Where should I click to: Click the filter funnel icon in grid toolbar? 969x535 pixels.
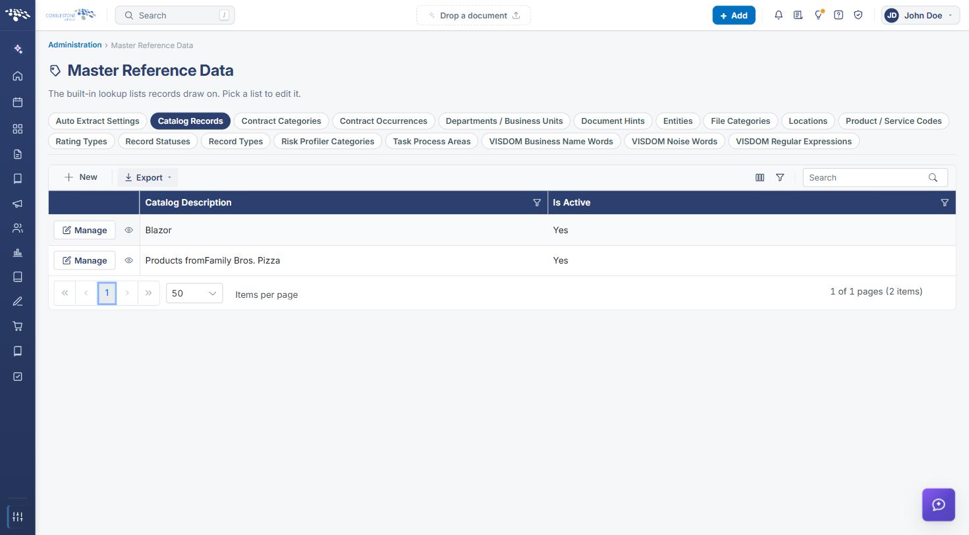(780, 177)
